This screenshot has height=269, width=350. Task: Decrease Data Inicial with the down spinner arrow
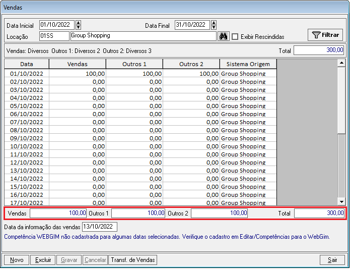78,27
